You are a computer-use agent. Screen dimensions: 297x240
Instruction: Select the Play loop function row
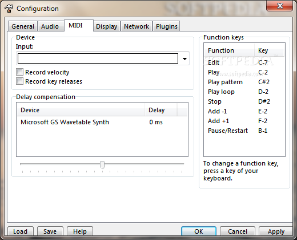pyautogui.click(x=244, y=92)
